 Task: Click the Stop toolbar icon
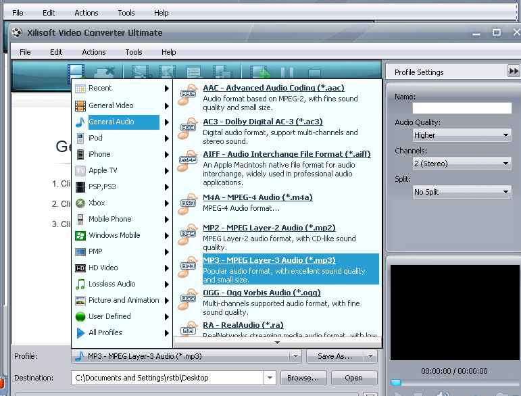coord(314,74)
